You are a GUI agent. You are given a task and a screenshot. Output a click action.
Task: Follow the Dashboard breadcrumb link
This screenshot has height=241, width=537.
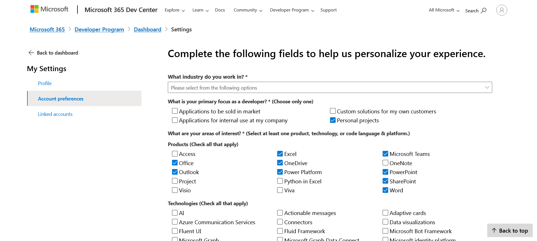[x=147, y=29]
